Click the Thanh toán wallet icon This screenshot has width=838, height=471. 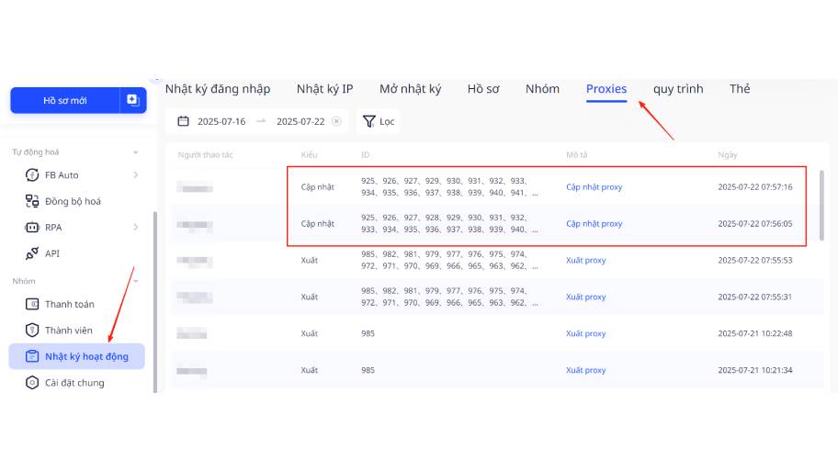[32, 304]
